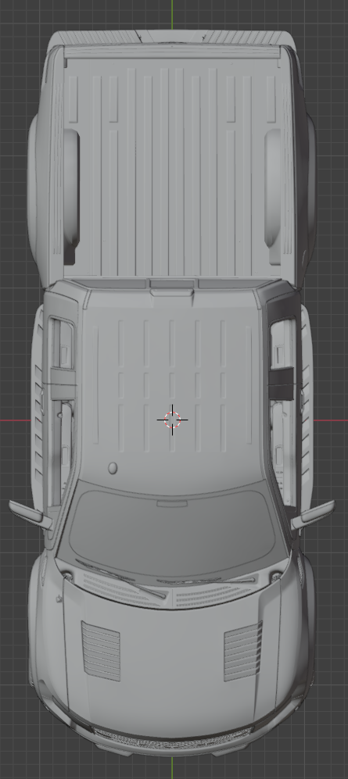Screen dimensions: 348x779
Task: Select the long windshield wiper blade
Action: (x=120, y=579)
